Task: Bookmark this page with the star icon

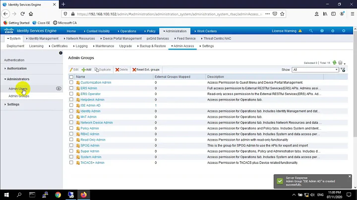Action: [x=282, y=14]
